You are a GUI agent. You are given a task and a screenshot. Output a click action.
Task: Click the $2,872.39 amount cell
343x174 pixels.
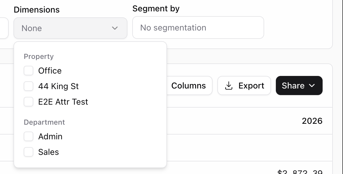coord(300,172)
